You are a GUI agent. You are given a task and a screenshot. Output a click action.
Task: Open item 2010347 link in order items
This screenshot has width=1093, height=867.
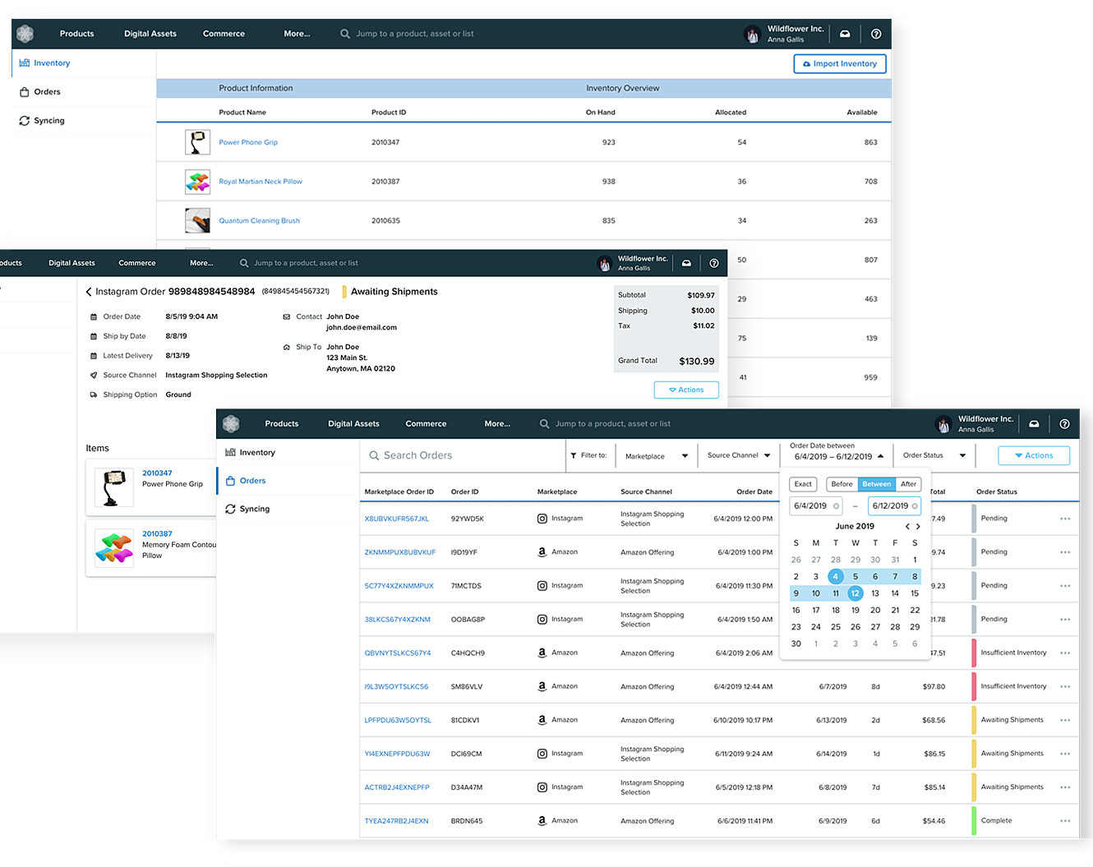click(x=157, y=473)
